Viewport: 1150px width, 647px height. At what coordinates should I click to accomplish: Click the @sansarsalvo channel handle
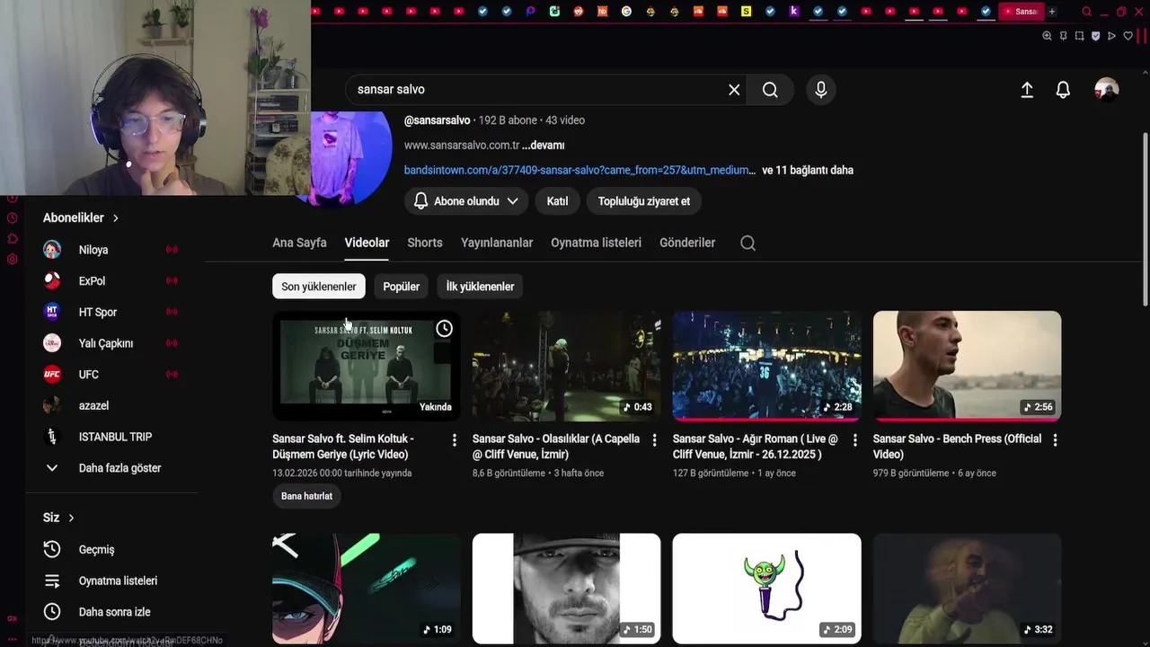(x=437, y=120)
